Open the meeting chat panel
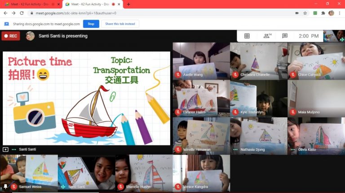Viewport: 345px width, 193px height. (x=284, y=36)
